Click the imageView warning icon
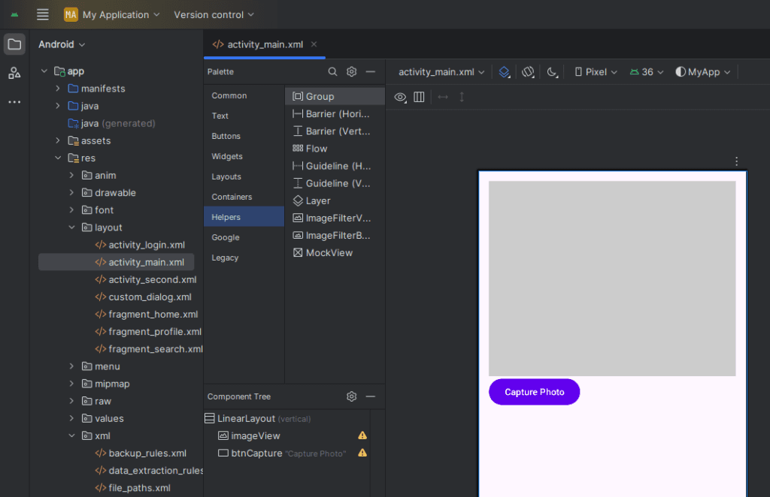This screenshot has height=497, width=770. pos(362,435)
